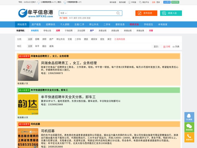Open the red 相亲交友 nav tab
The height and width of the screenshot is (148, 197).
[x=134, y=24]
